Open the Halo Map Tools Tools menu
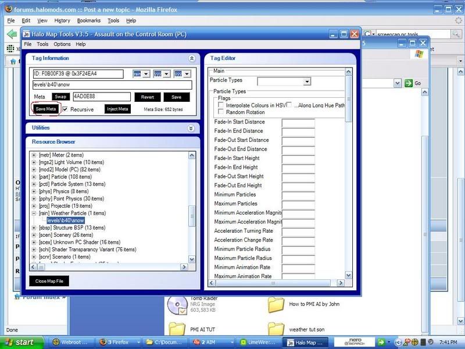 click(x=42, y=44)
